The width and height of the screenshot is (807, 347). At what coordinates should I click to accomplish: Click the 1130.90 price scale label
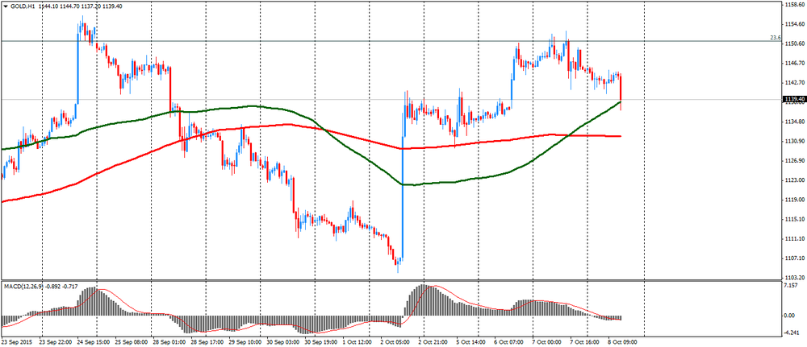pos(793,141)
